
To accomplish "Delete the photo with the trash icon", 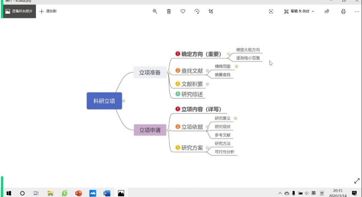I will pos(169,11).
